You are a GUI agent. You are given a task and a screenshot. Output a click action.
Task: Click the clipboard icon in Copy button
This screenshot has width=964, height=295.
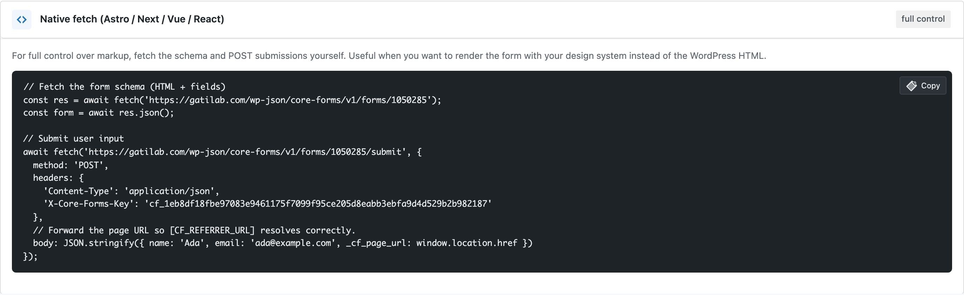(x=911, y=86)
